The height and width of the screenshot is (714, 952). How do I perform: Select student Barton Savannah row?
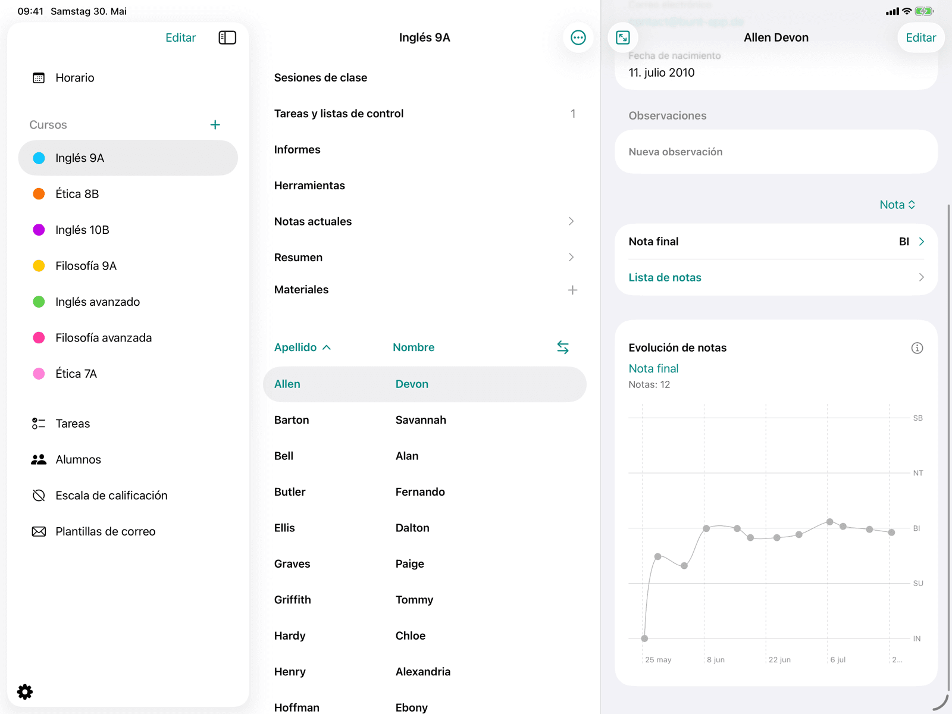(x=425, y=420)
